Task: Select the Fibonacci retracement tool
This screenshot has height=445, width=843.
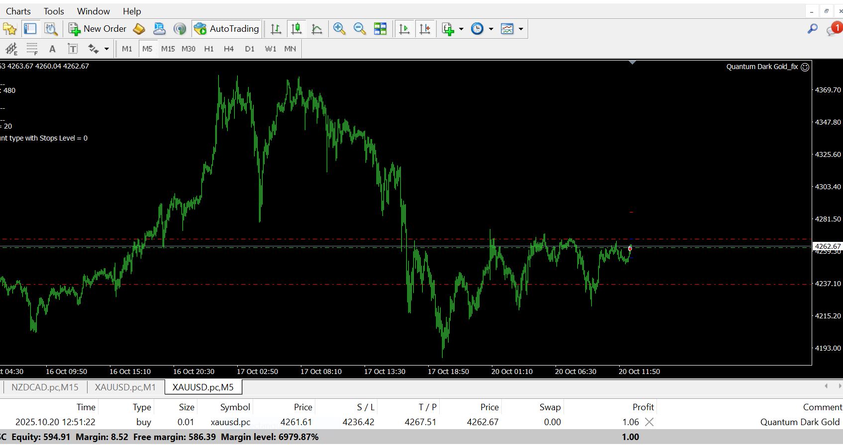Action: (32, 49)
